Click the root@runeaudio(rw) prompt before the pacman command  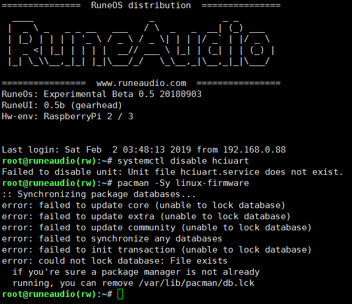(49, 183)
